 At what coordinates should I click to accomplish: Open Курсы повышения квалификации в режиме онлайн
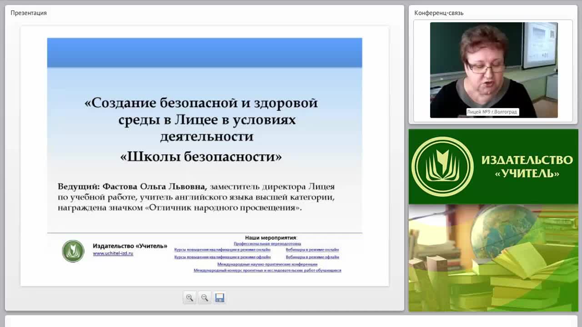click(x=222, y=249)
